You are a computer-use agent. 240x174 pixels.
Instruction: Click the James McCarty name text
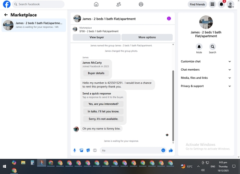(92, 63)
